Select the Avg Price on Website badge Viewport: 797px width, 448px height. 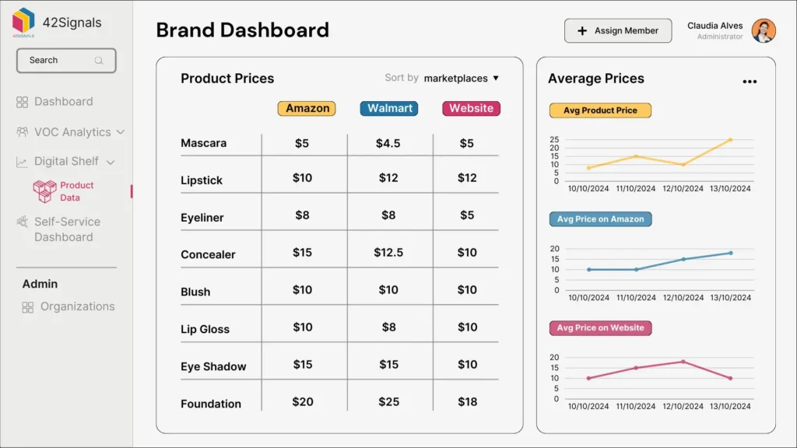pos(600,328)
